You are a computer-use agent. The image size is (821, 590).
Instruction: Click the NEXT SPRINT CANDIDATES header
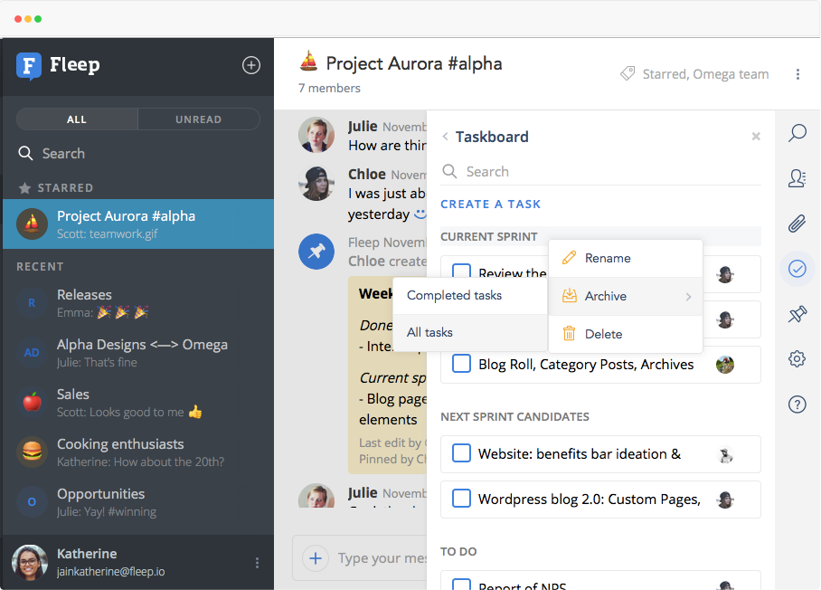pyautogui.click(x=514, y=416)
